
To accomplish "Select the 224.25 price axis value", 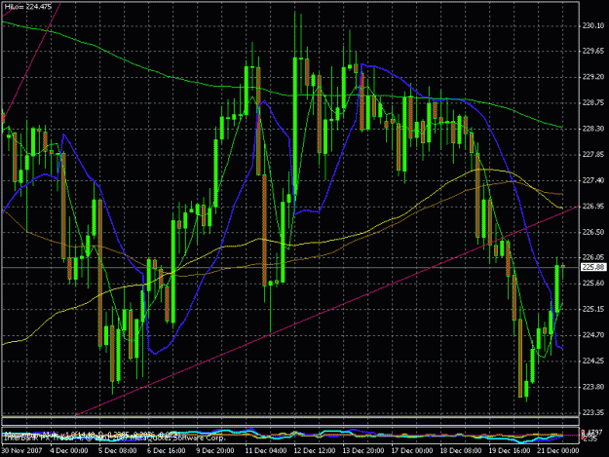I will (x=593, y=361).
